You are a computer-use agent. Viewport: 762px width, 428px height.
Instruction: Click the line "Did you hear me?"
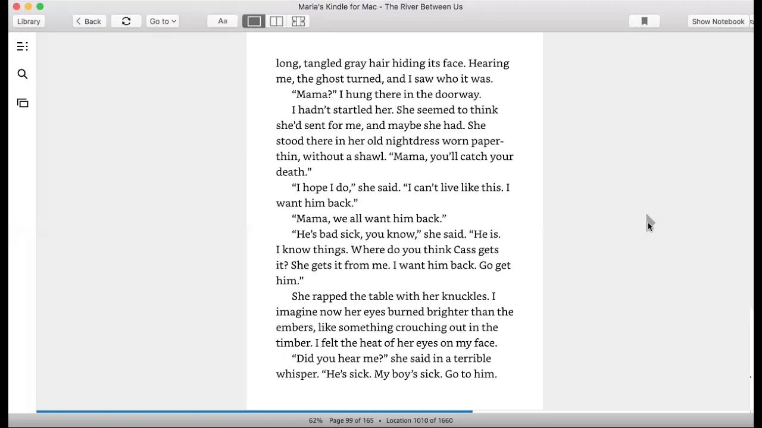coord(391,358)
